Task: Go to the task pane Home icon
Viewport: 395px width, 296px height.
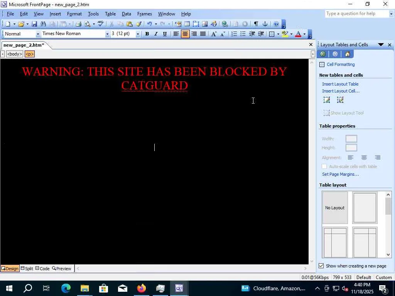Action: (x=348, y=54)
